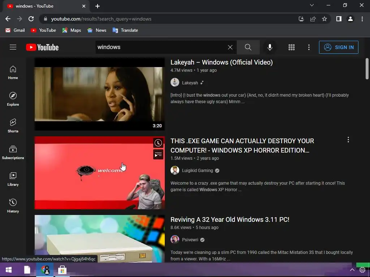Open YouTube settings three-dot menu

[309, 47]
